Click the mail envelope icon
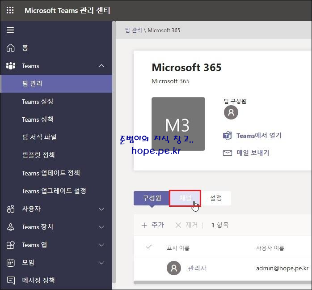The width and height of the screenshot is (312, 290). point(228,153)
